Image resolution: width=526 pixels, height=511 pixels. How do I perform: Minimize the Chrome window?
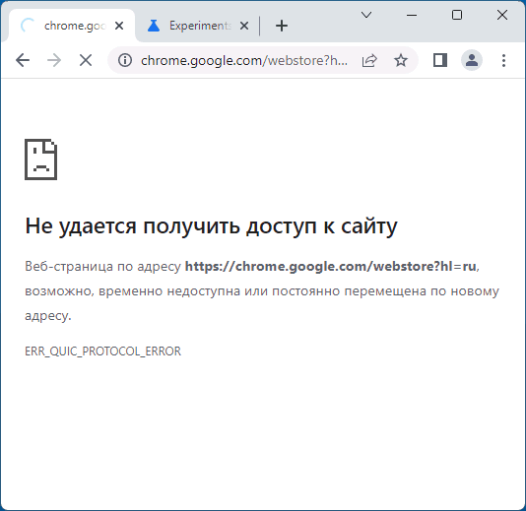coord(412,15)
